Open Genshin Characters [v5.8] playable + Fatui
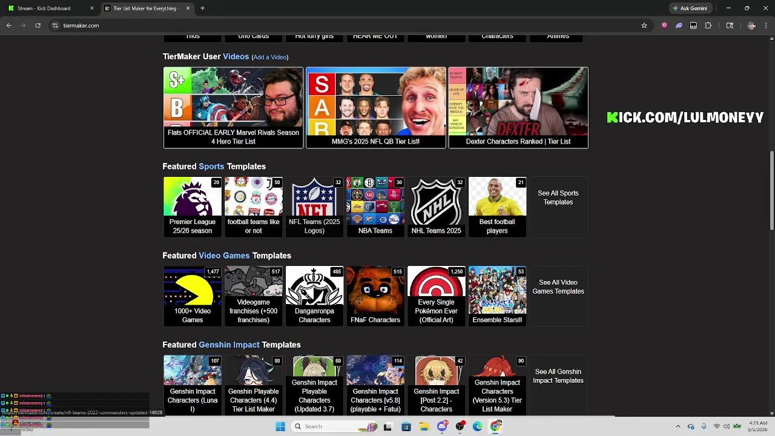 tap(375, 385)
